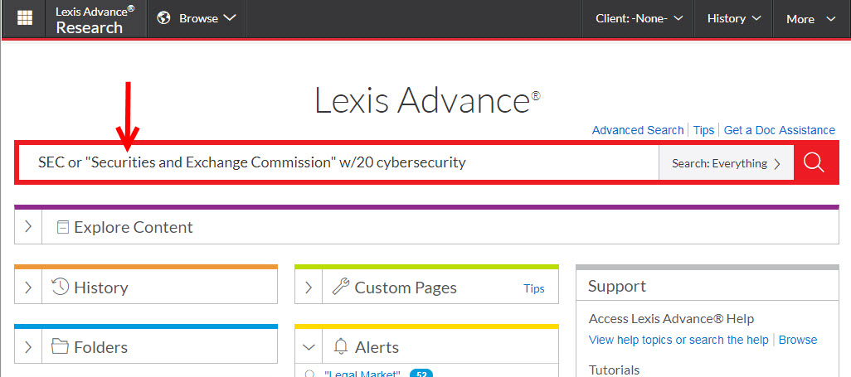Image resolution: width=851 pixels, height=377 pixels.
Task: Expand the History panel chevron
Action: pyautogui.click(x=28, y=287)
